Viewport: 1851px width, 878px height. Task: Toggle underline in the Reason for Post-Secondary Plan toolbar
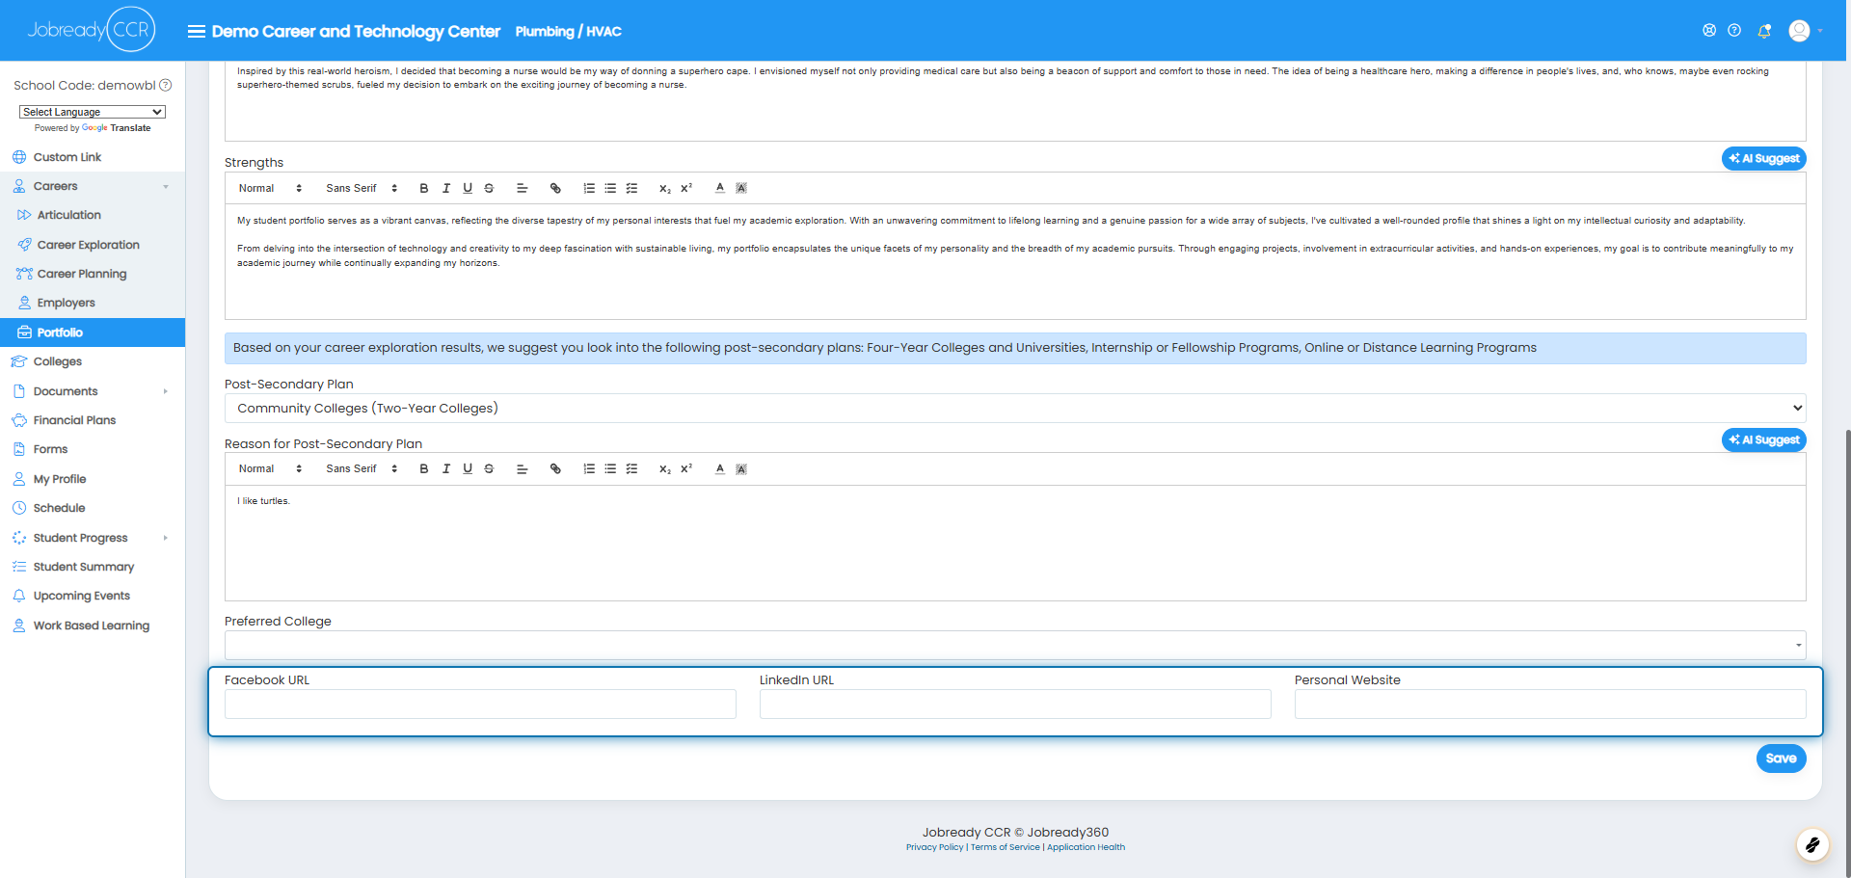(x=468, y=468)
